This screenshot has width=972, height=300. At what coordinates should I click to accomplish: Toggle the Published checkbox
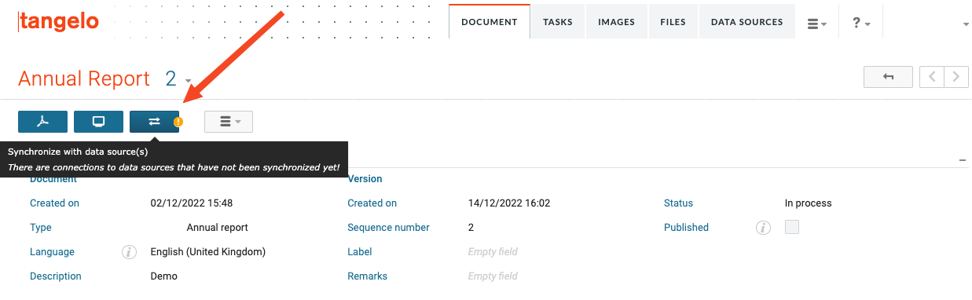pos(792,227)
